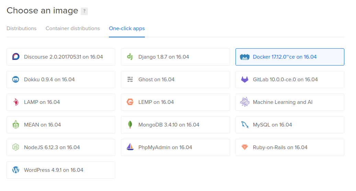Click the MEAN green hexagon icon

[16, 124]
